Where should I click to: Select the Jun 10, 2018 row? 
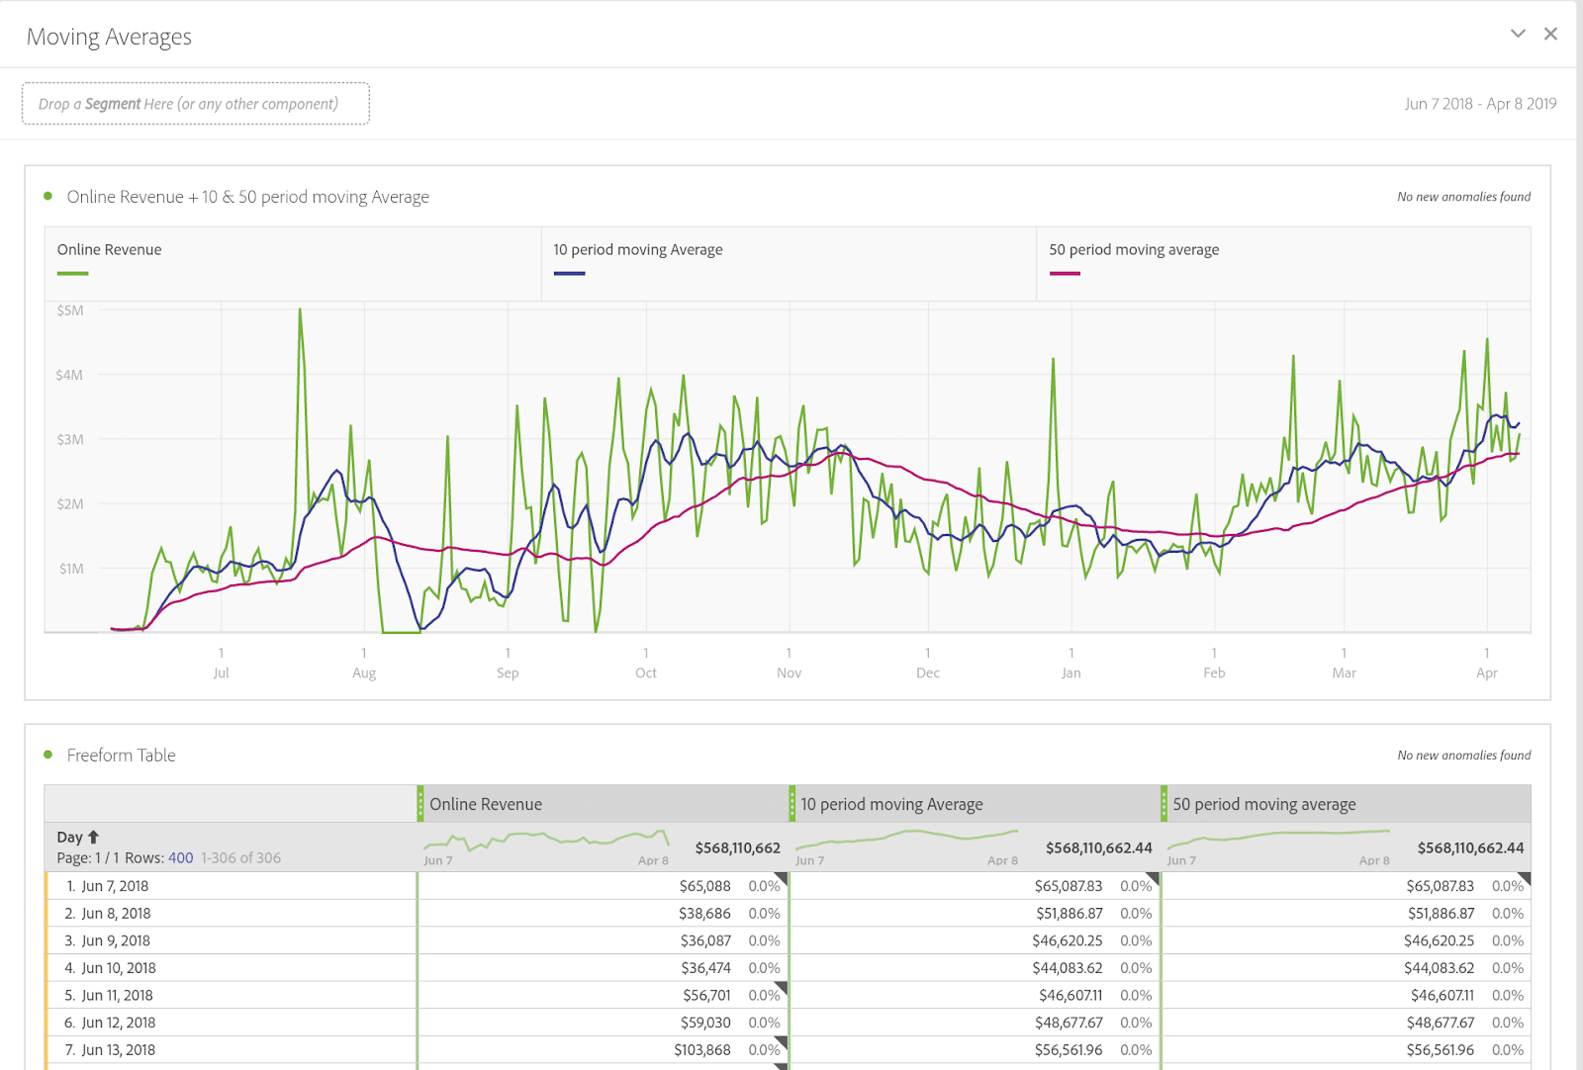tap(231, 968)
